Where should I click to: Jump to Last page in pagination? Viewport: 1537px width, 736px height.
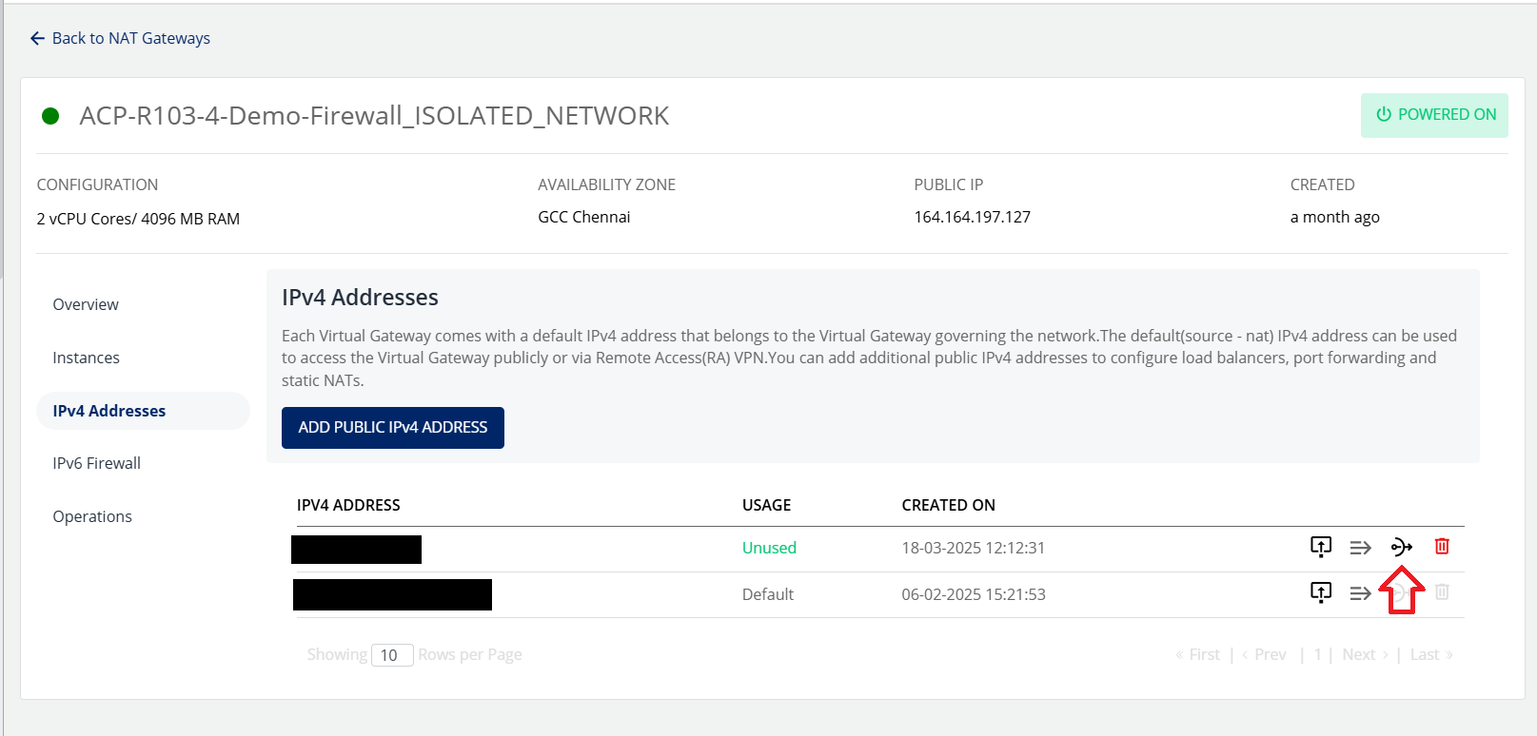click(1431, 654)
